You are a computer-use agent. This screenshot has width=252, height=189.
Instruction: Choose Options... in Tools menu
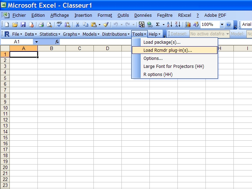pyautogui.click(x=175, y=58)
